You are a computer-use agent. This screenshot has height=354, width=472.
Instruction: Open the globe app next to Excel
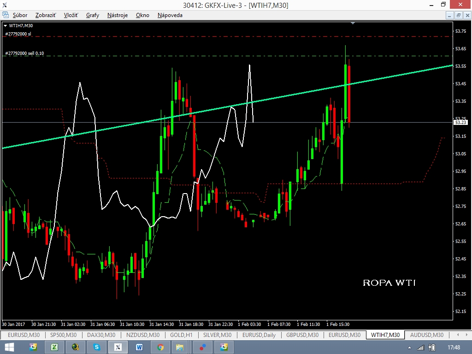click(76, 347)
